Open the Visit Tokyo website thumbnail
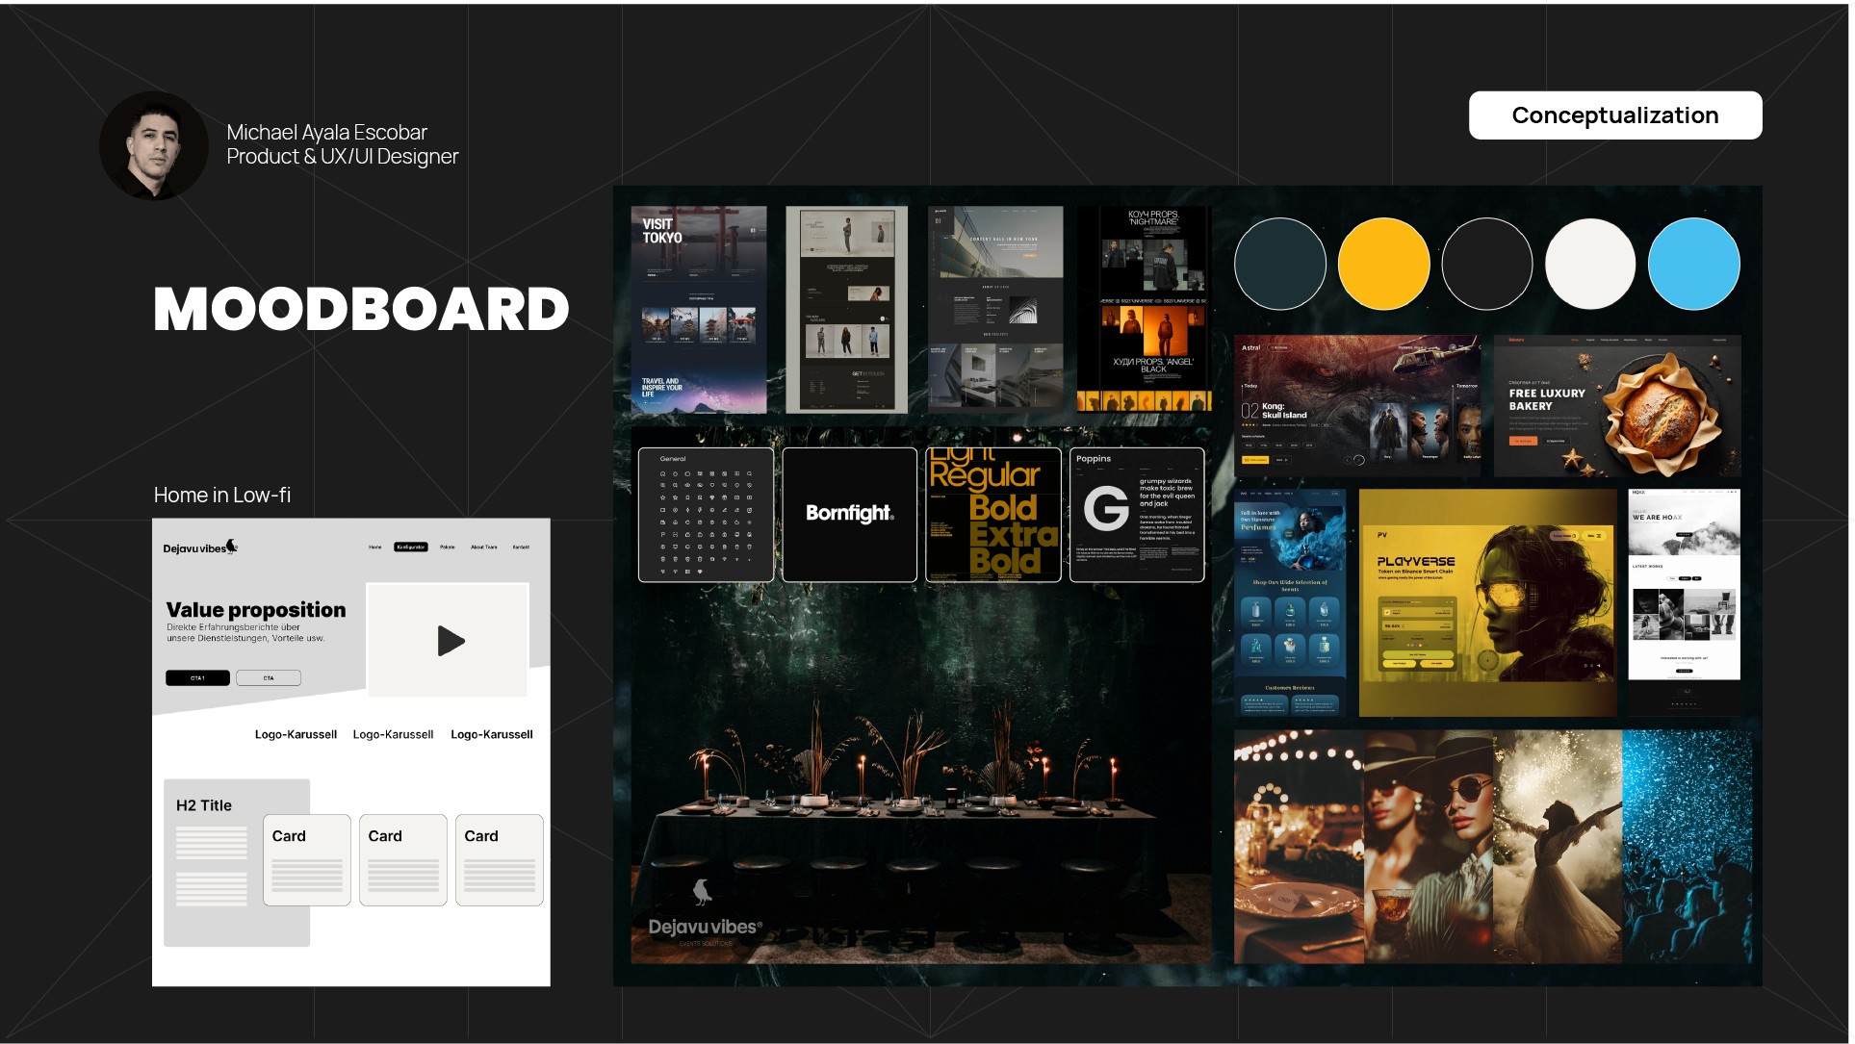The height and width of the screenshot is (1044, 1855). (699, 310)
